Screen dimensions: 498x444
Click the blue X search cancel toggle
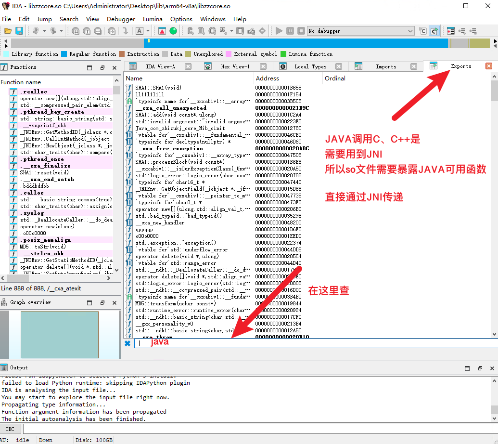[x=127, y=343]
